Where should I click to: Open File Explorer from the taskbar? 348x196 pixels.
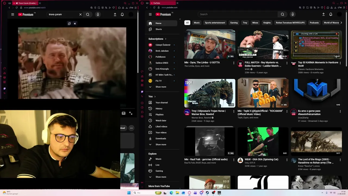click(177, 193)
